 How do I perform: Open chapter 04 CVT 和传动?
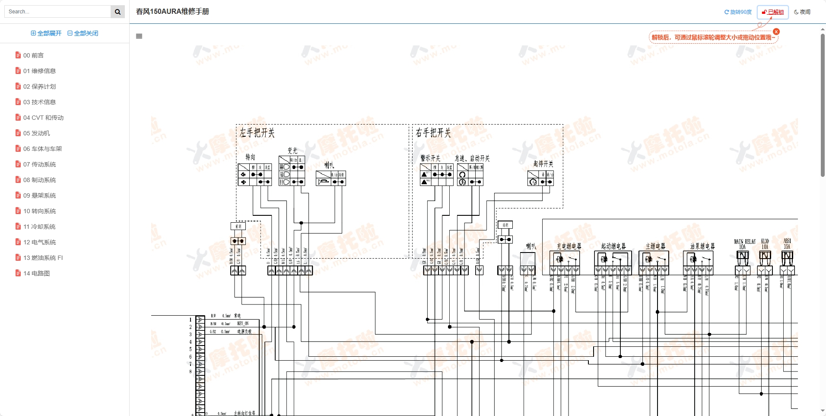coord(43,118)
